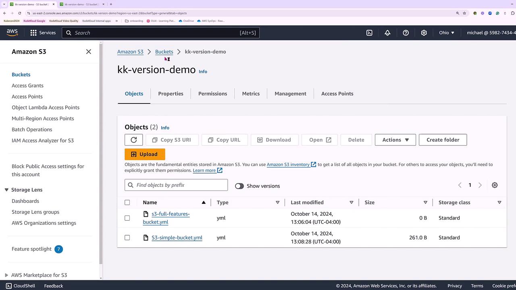Click the Find objects by prefix field

point(176,185)
